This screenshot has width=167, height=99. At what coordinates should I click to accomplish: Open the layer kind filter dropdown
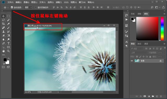137,49
